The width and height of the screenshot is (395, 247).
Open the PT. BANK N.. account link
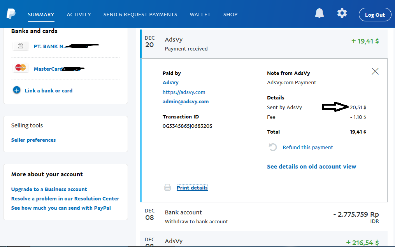(50, 47)
